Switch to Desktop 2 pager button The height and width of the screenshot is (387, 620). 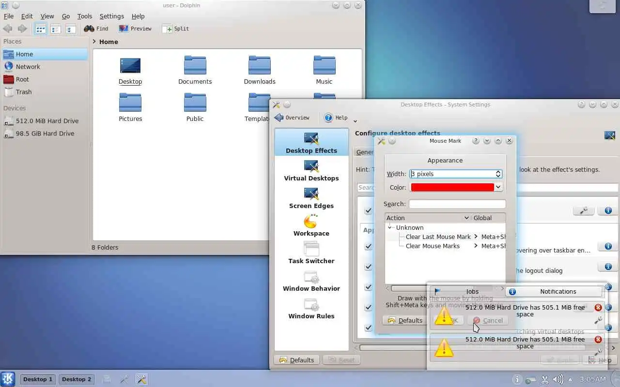coord(77,379)
